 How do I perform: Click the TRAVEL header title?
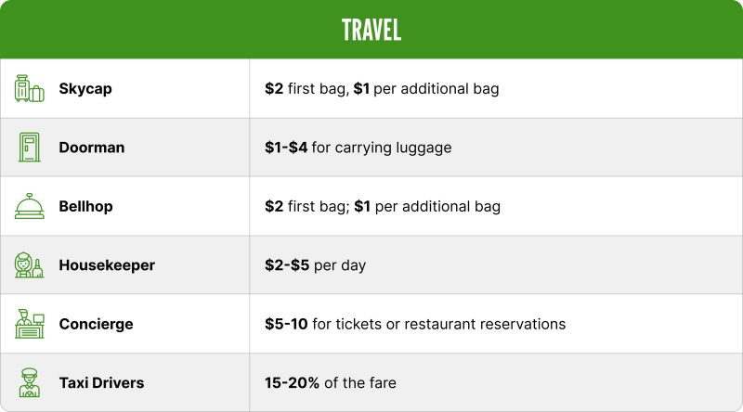[x=371, y=30]
